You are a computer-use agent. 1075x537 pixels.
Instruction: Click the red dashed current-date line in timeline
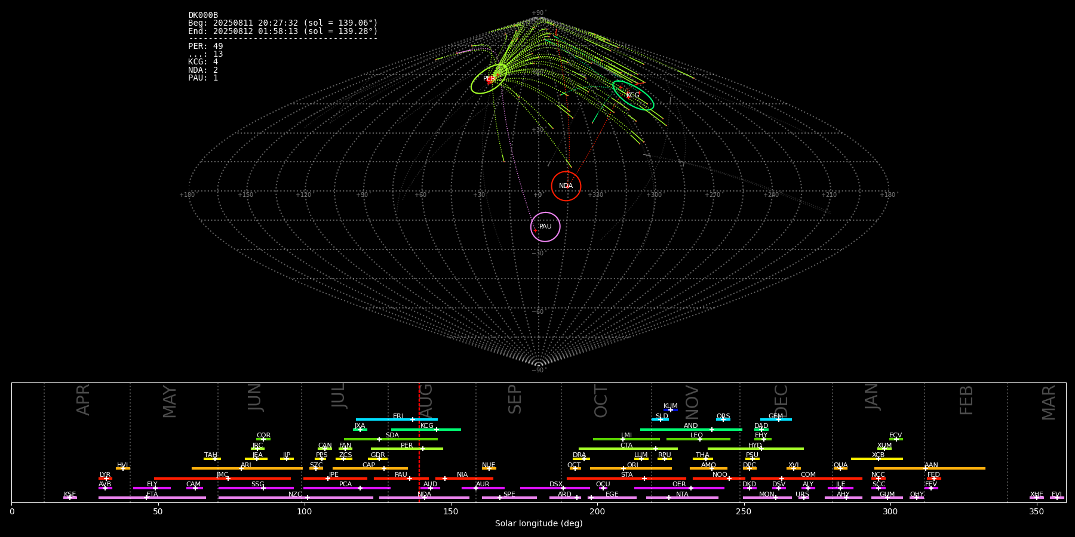pos(419,442)
